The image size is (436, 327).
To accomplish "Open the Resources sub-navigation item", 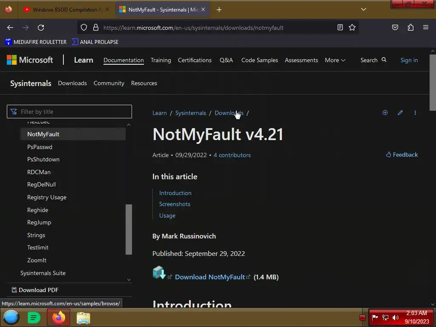I will coord(144,83).
